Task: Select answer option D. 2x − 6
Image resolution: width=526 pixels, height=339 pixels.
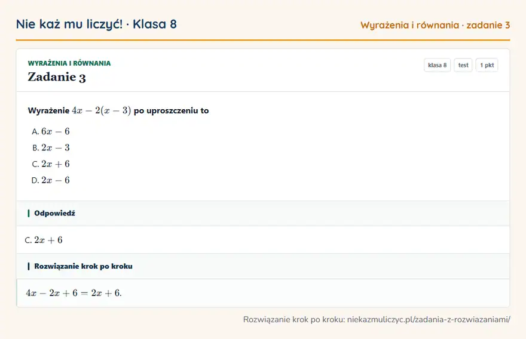Action: [x=51, y=180]
